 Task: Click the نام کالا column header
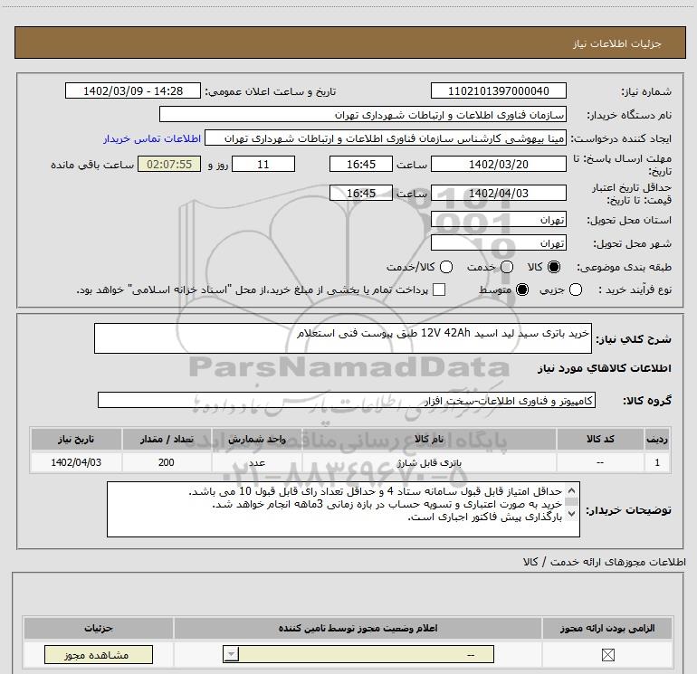(429, 439)
